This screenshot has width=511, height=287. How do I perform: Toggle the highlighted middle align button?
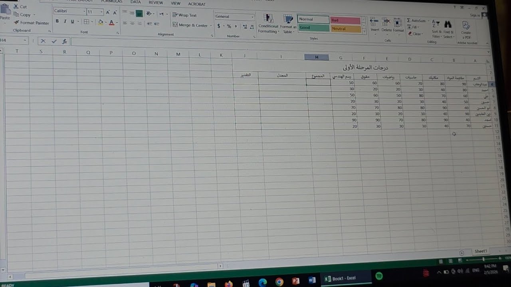[139, 14]
